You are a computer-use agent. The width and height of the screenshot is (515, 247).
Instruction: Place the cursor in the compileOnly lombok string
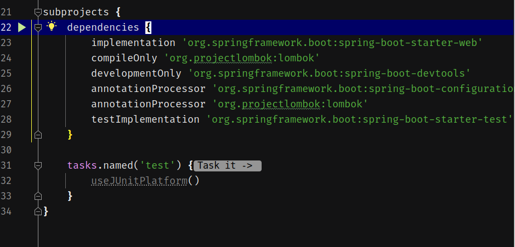(242, 58)
